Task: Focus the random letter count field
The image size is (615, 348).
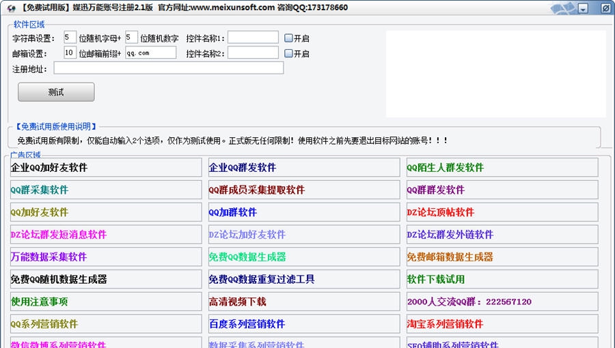Action: [70, 37]
